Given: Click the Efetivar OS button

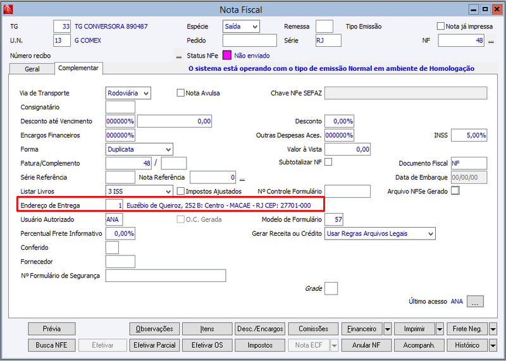Looking at the screenshot, I should (x=207, y=345).
